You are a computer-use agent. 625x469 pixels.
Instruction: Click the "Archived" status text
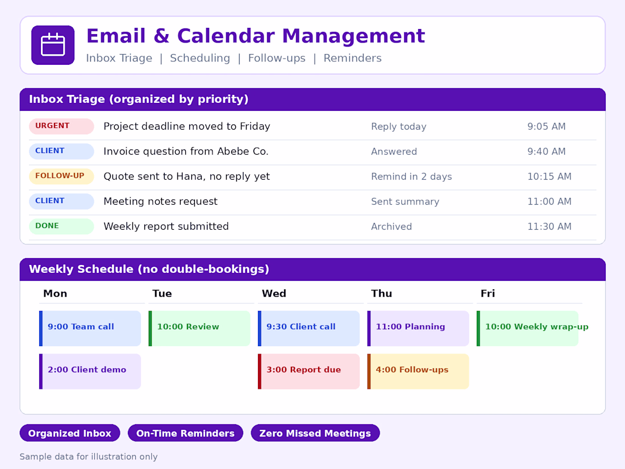pyautogui.click(x=391, y=226)
